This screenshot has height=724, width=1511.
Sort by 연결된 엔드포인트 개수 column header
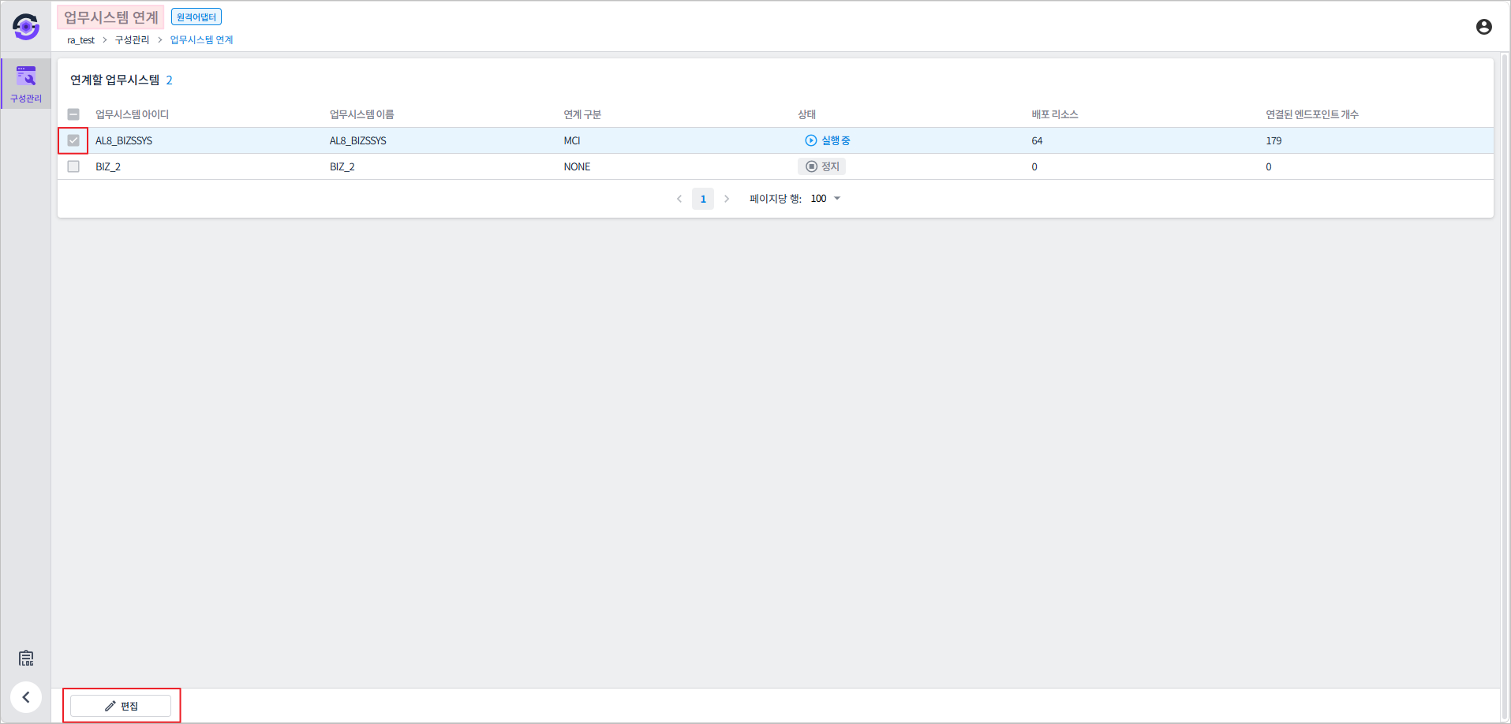[1312, 114]
